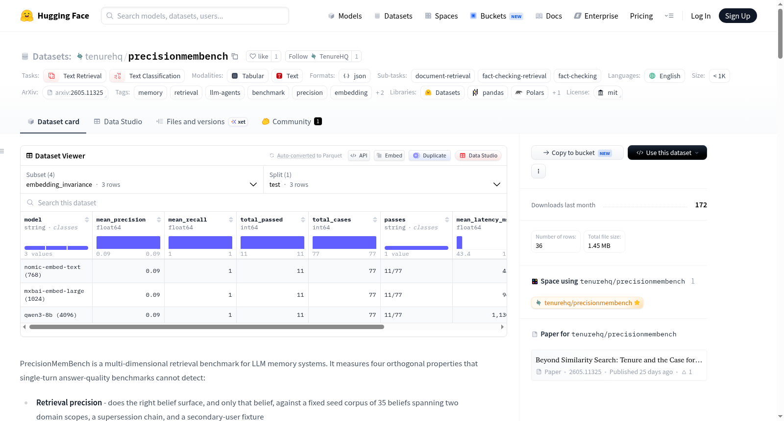Focus the Search models, datasets, users field

[x=195, y=16]
